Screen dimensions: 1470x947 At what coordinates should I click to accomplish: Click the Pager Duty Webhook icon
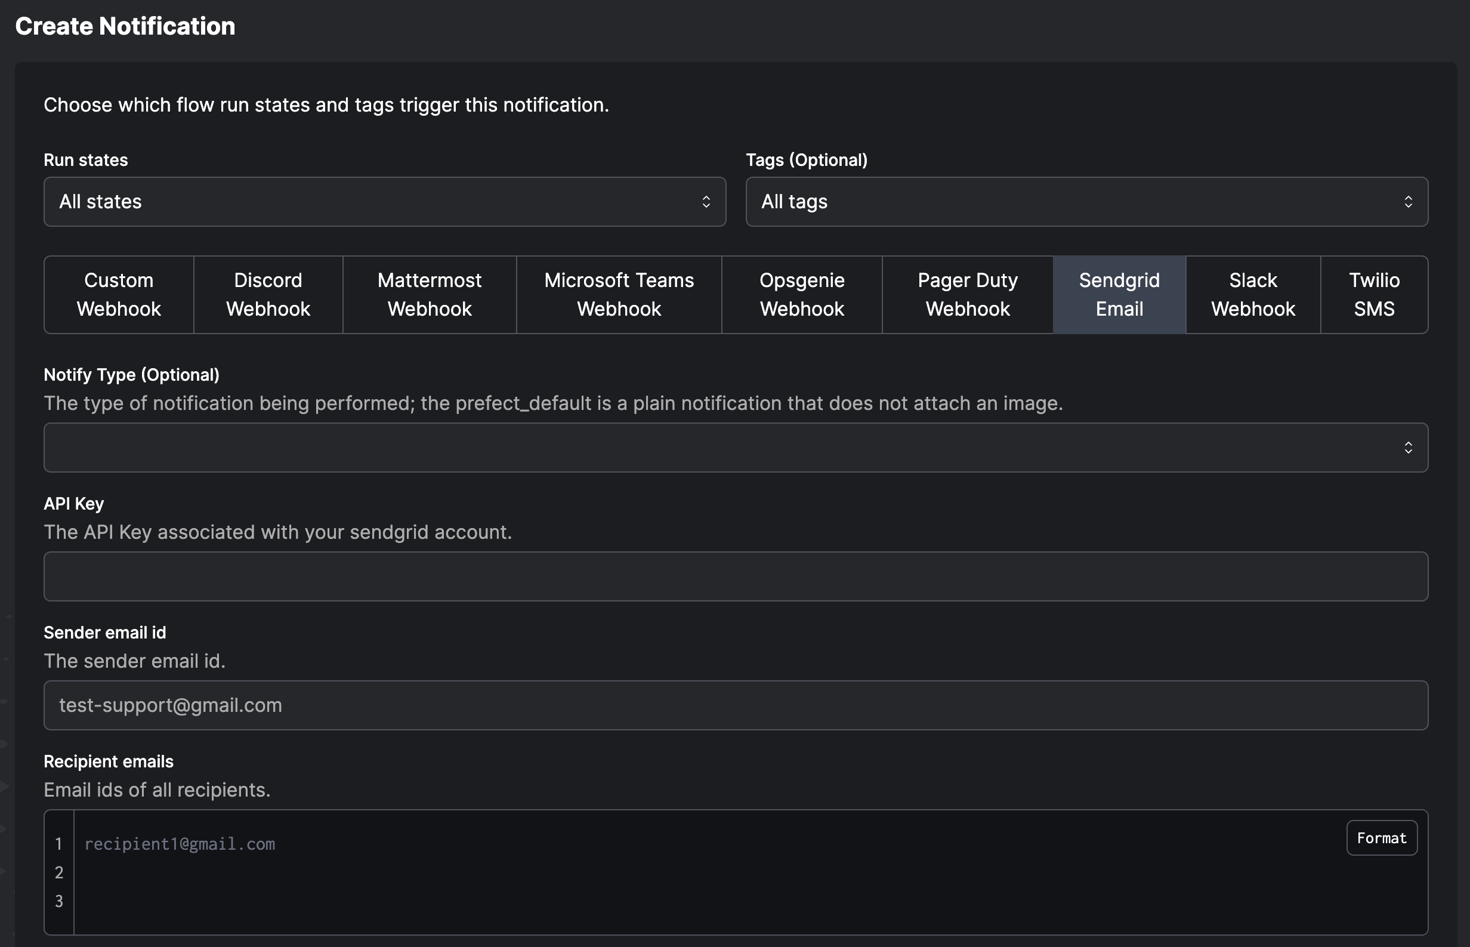pyautogui.click(x=969, y=294)
